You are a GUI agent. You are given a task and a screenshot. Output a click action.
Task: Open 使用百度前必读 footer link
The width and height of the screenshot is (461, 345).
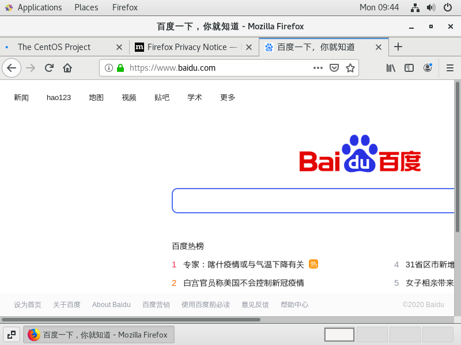point(206,305)
